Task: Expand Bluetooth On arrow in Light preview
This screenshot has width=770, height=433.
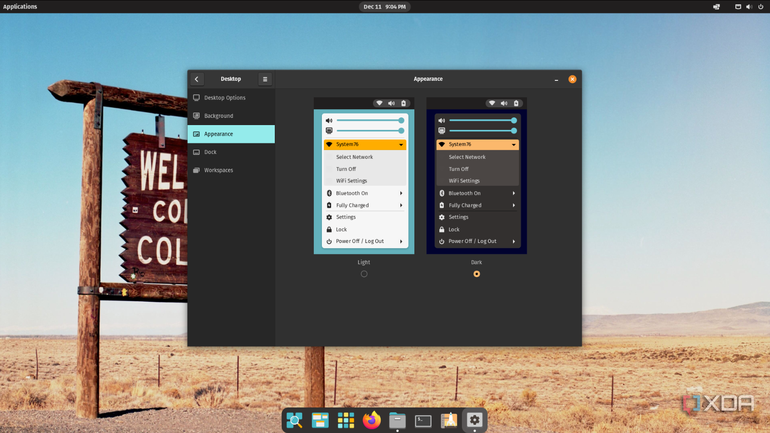Action: 401,193
